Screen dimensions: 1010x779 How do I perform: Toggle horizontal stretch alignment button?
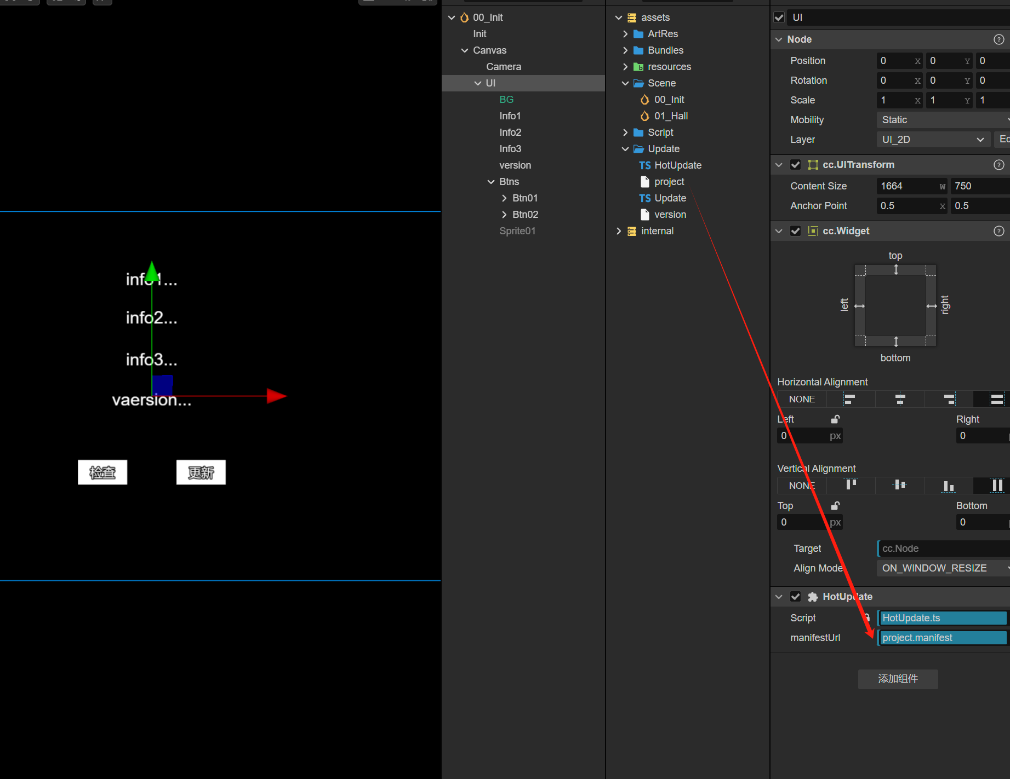click(x=997, y=399)
